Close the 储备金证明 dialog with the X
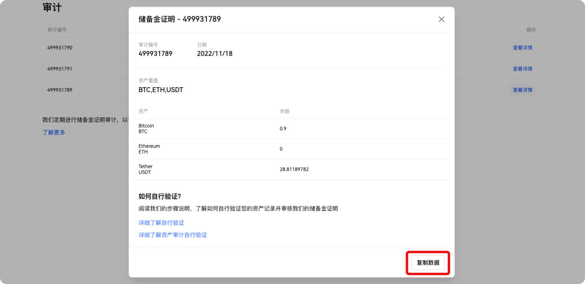 click(x=441, y=19)
